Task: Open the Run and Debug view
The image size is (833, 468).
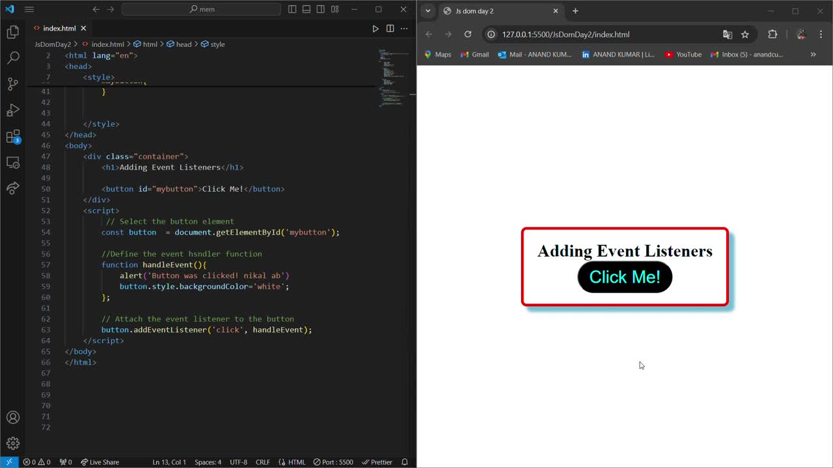Action: coord(13,110)
